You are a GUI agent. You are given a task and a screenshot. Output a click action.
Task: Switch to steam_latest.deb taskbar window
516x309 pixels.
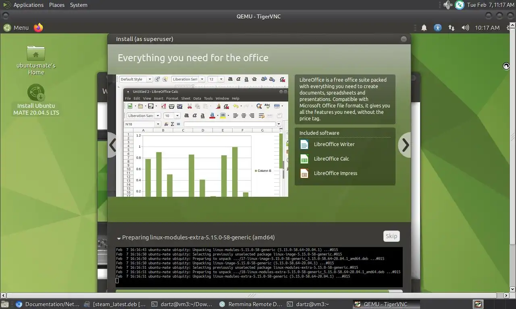115,304
